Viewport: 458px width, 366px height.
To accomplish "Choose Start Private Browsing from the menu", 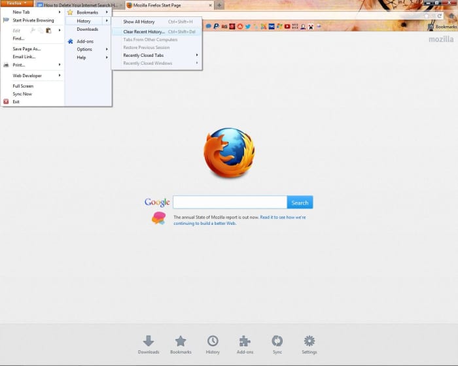I will click(33, 20).
